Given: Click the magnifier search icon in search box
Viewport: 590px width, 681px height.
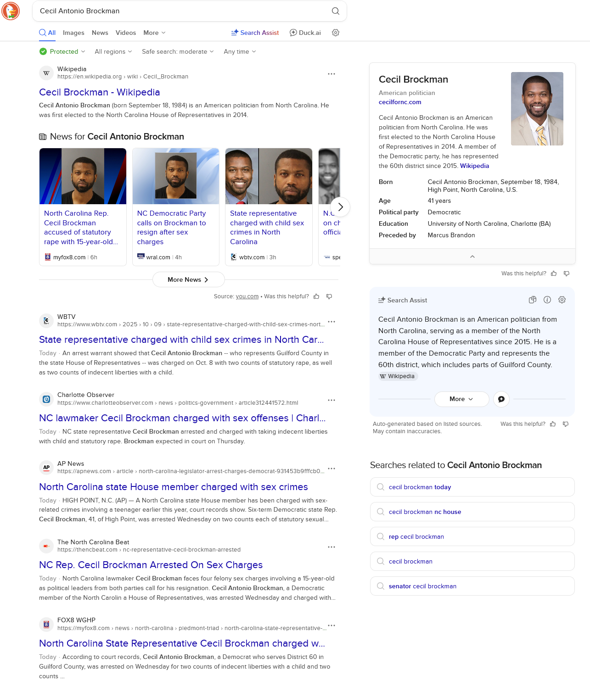Looking at the screenshot, I should [336, 11].
